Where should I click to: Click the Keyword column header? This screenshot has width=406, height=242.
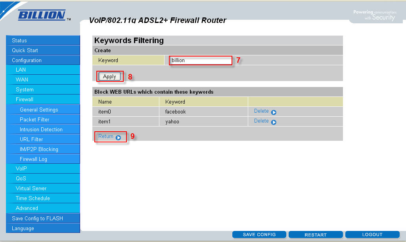[203, 102]
